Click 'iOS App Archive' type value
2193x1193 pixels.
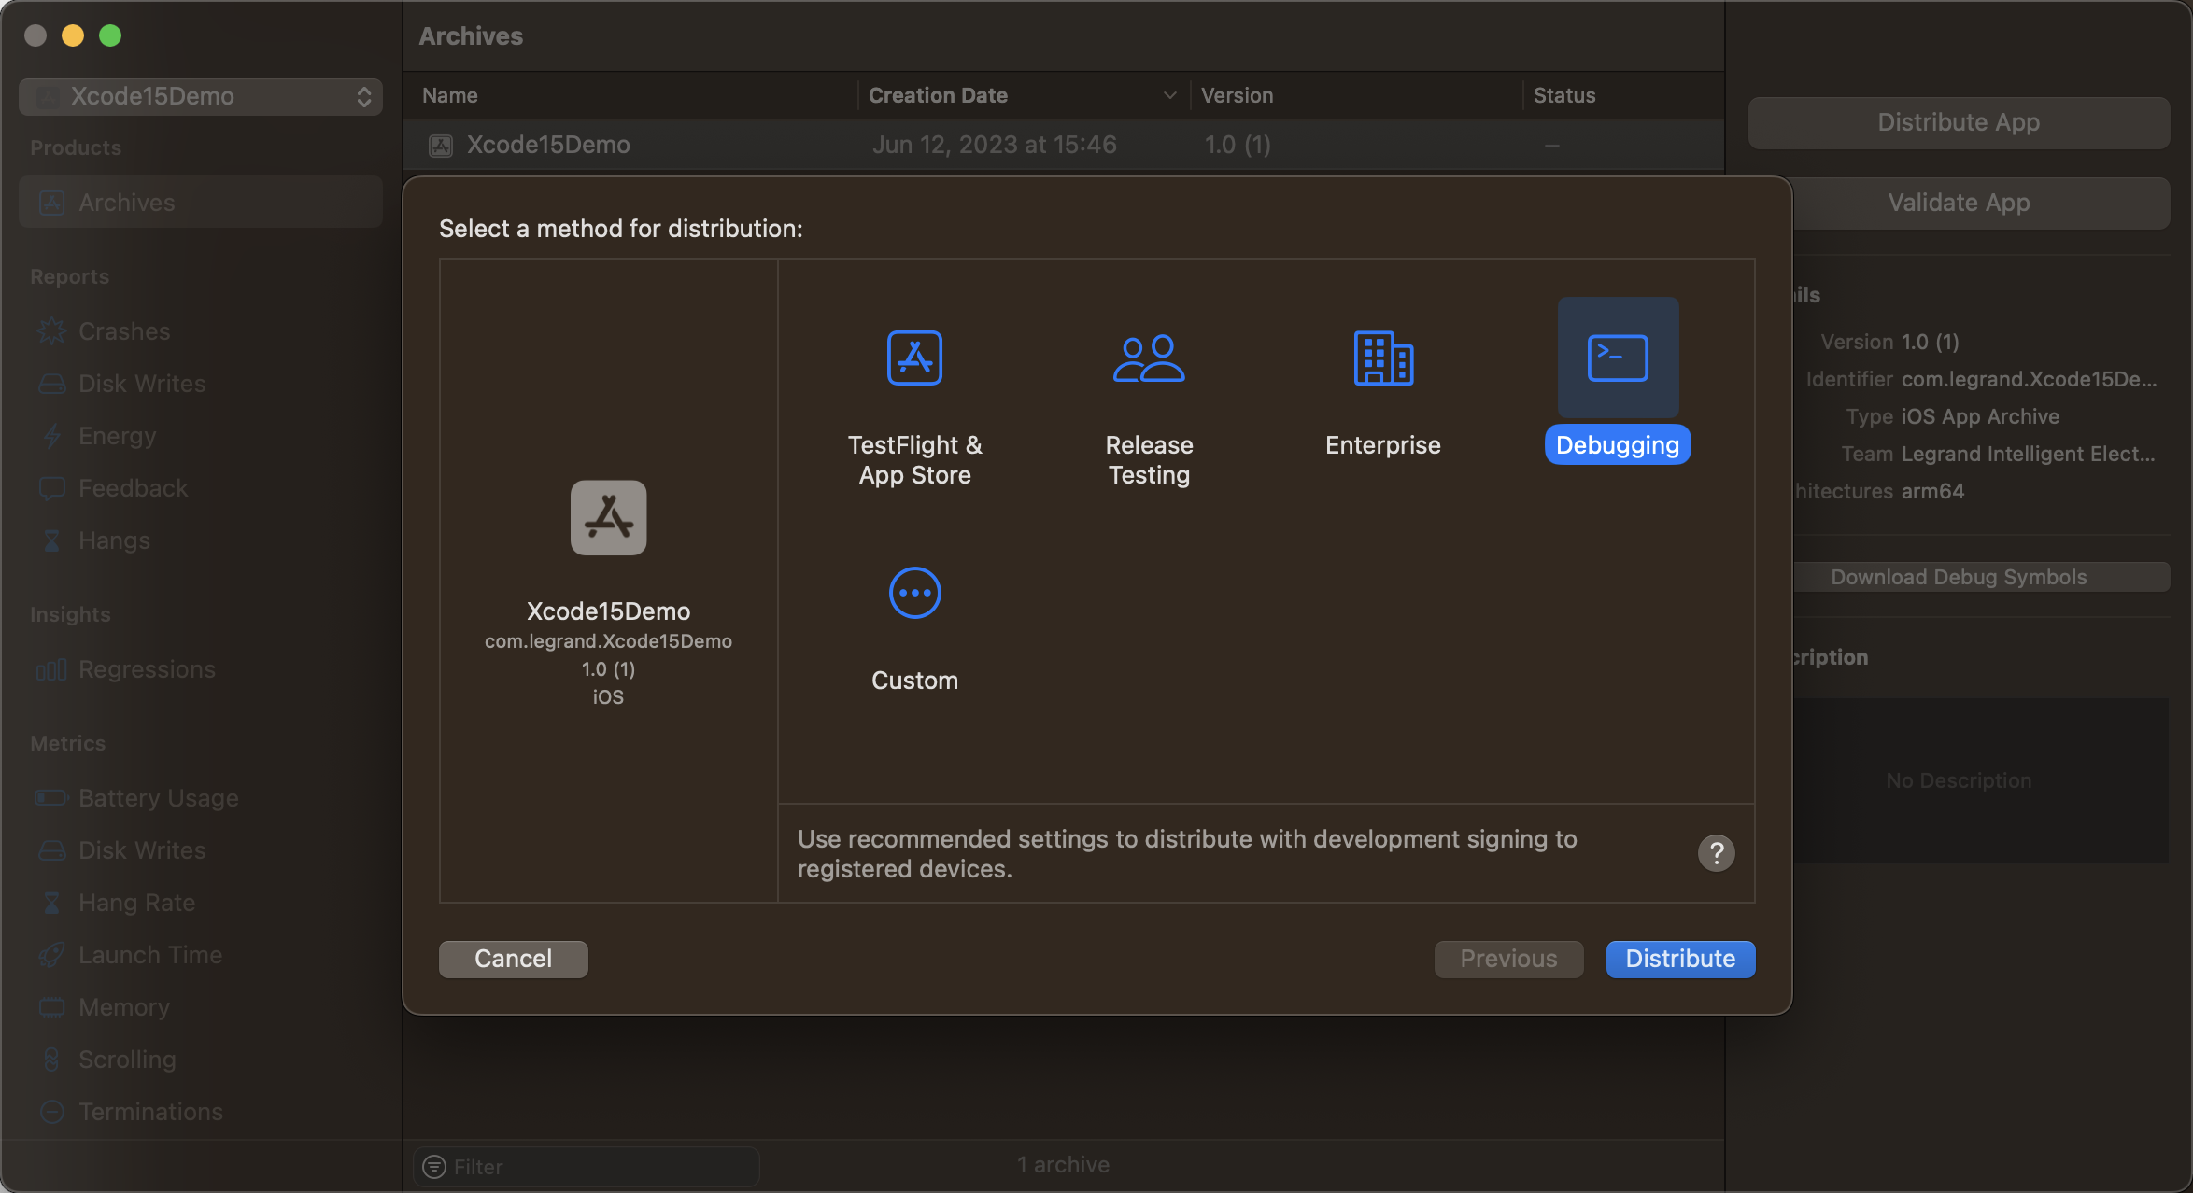1980,416
